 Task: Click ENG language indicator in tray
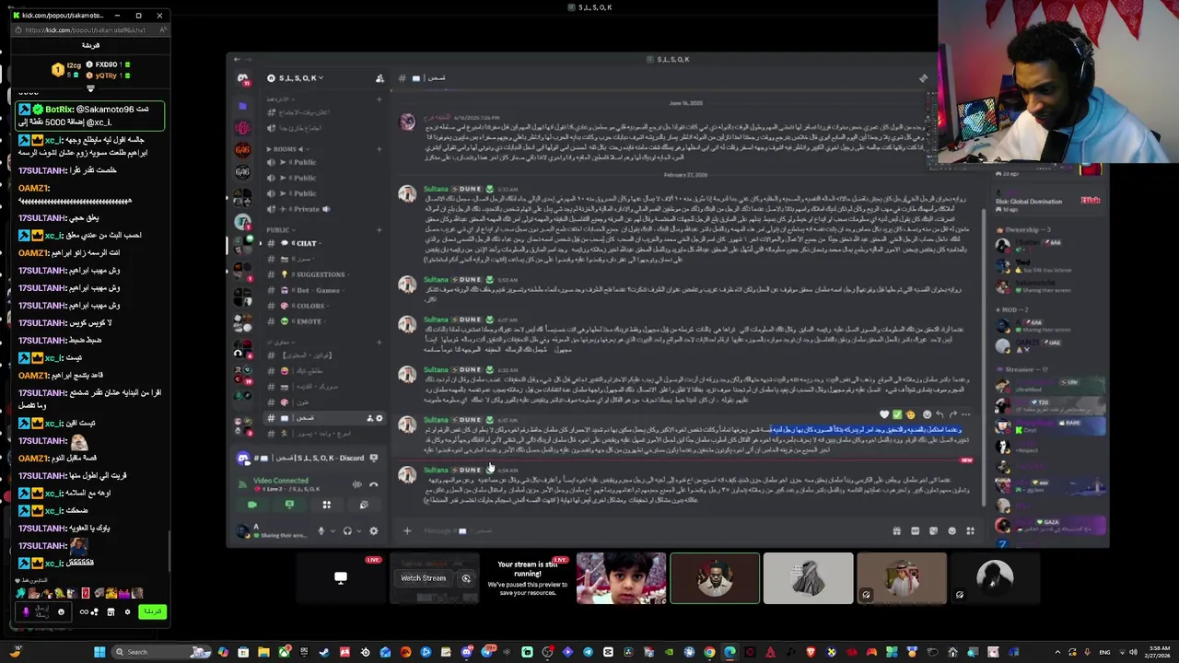[x=1104, y=652]
